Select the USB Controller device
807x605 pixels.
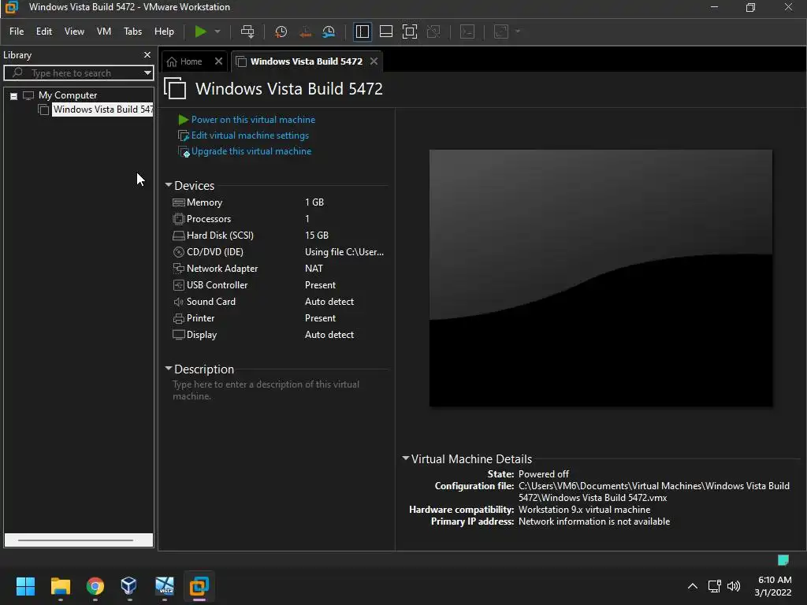pos(278,284)
